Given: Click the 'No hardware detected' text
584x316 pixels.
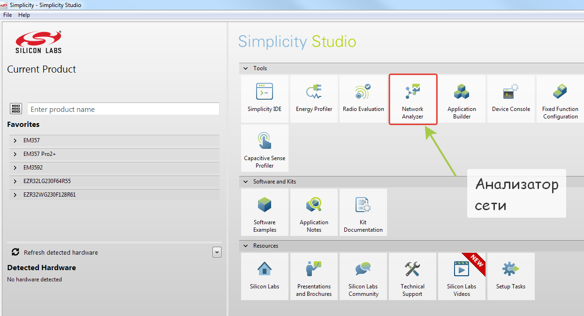Looking at the screenshot, I should pos(34,279).
